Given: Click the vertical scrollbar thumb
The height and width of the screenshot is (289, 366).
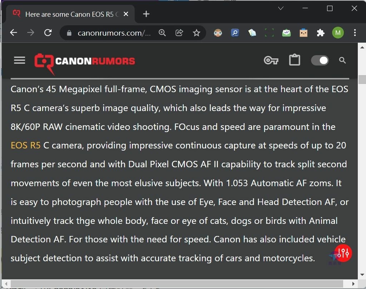Looking at the screenshot, I should click(362, 80).
